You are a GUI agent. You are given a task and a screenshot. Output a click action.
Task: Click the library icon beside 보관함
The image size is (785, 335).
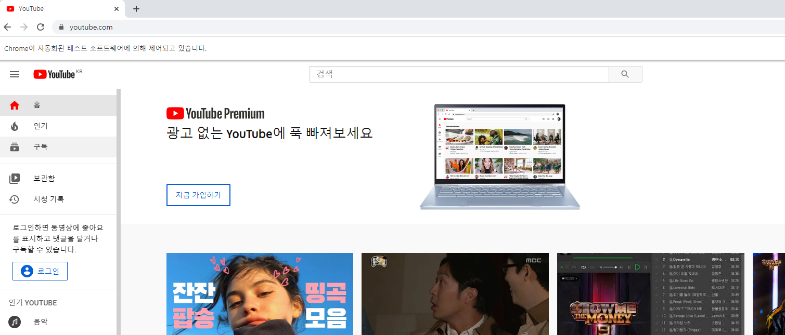pyautogui.click(x=15, y=179)
